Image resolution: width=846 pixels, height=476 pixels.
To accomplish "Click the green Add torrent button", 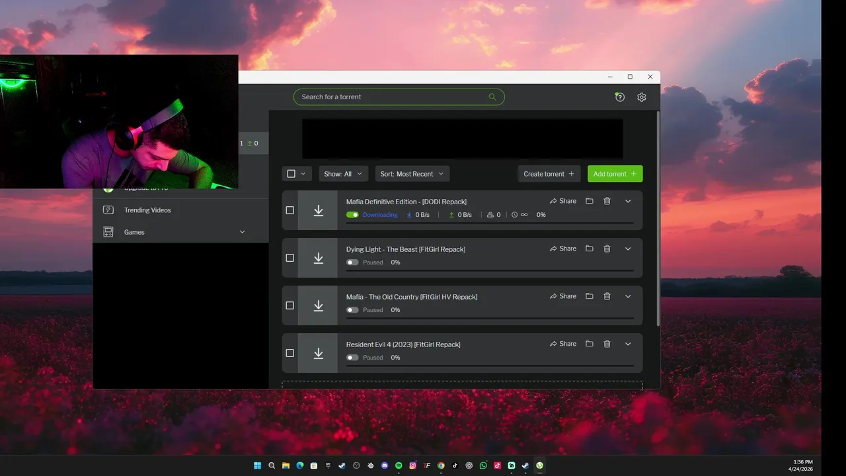I will click(x=615, y=174).
